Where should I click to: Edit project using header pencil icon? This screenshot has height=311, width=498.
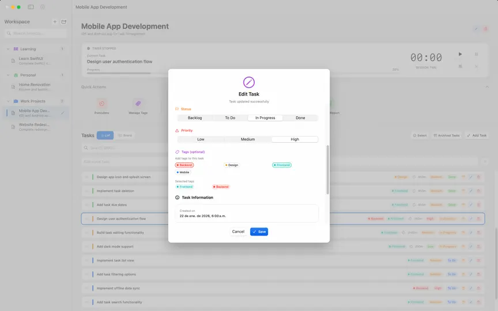click(x=476, y=29)
